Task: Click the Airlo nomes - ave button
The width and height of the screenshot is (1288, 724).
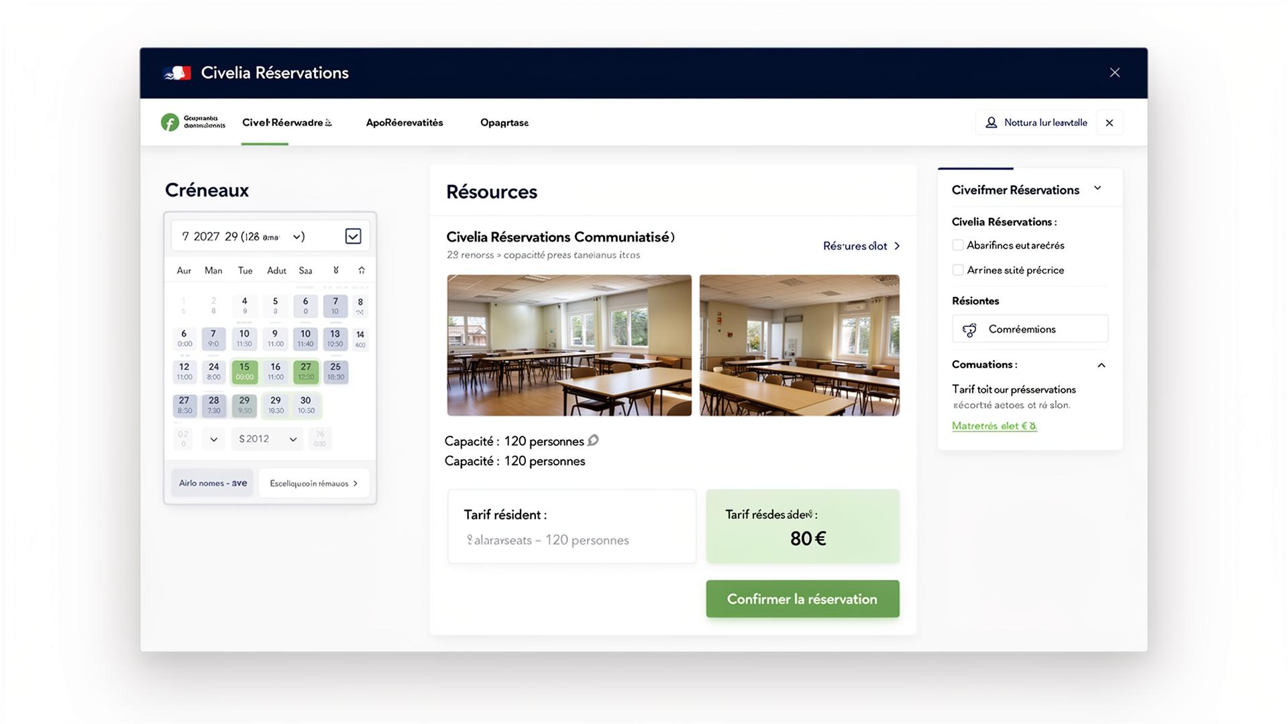Action: click(213, 483)
